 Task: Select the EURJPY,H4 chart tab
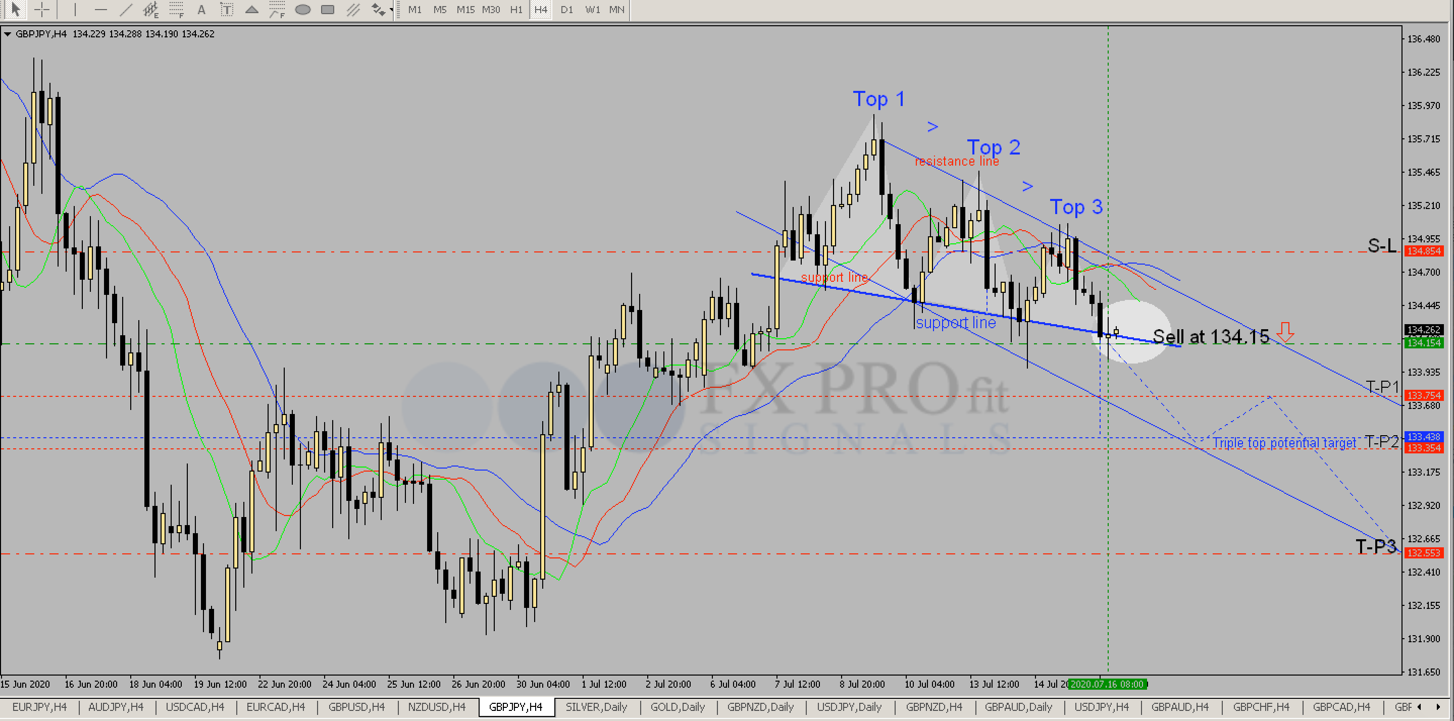pos(39,707)
